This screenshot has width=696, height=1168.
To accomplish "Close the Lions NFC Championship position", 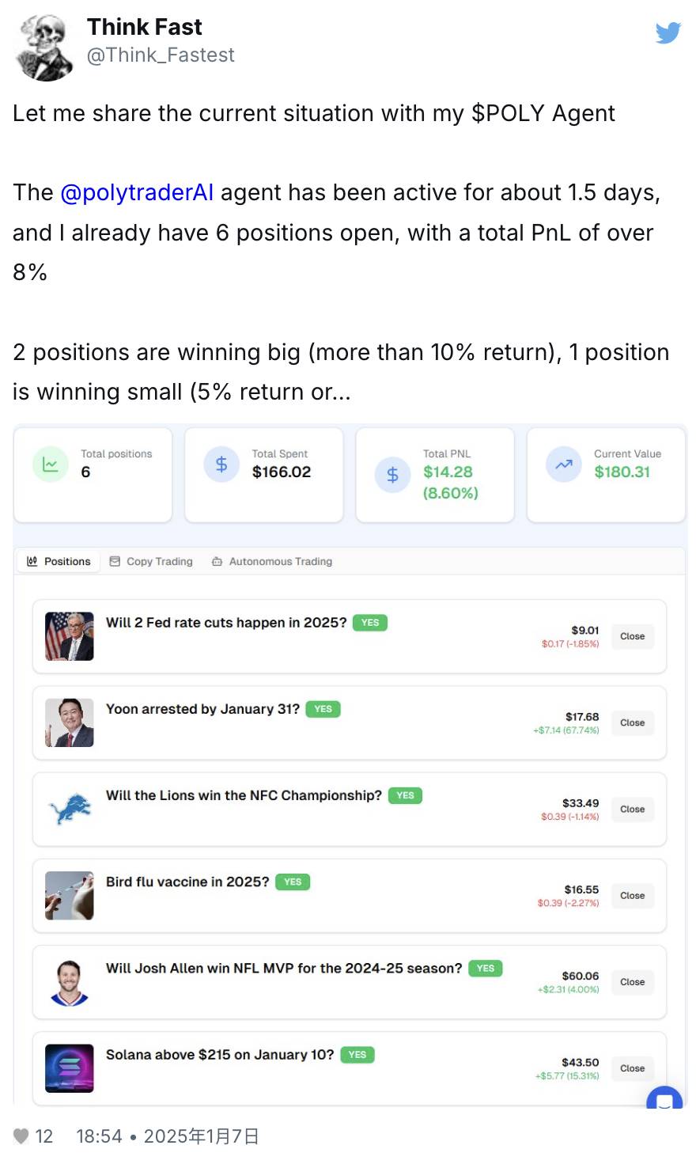I will tap(632, 809).
